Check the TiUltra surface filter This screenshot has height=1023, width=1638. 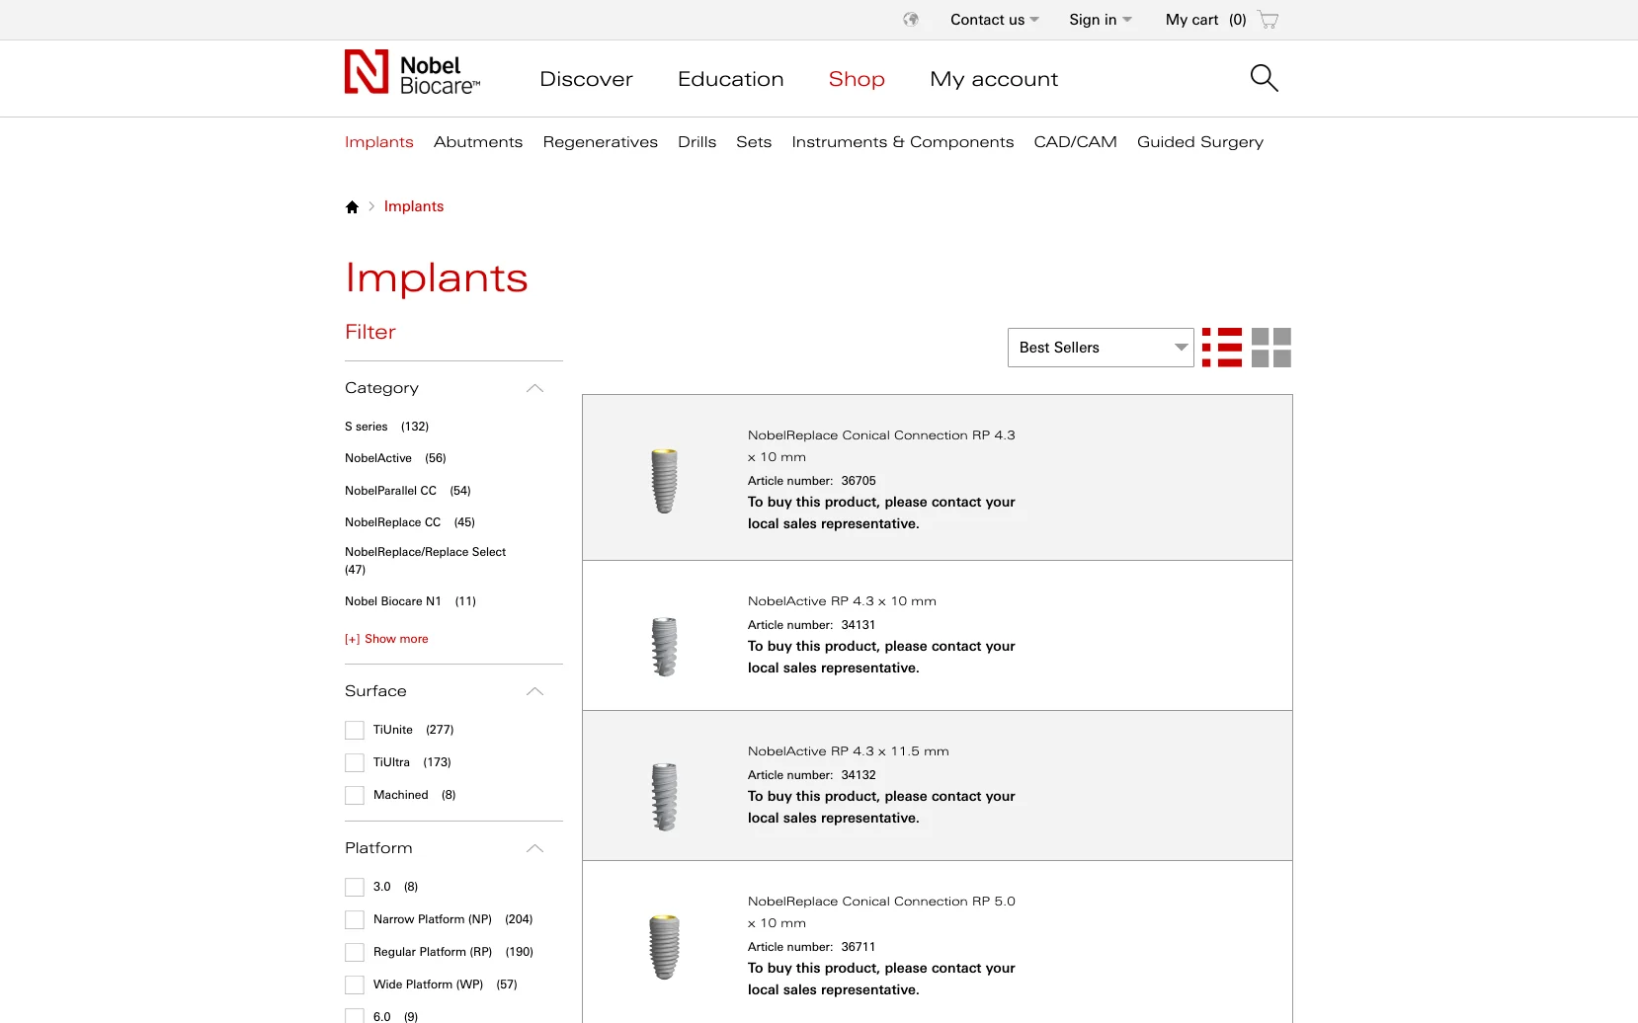click(x=355, y=762)
